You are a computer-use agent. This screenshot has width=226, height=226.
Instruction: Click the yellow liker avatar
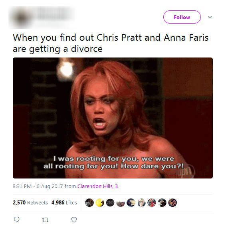click(x=100, y=203)
